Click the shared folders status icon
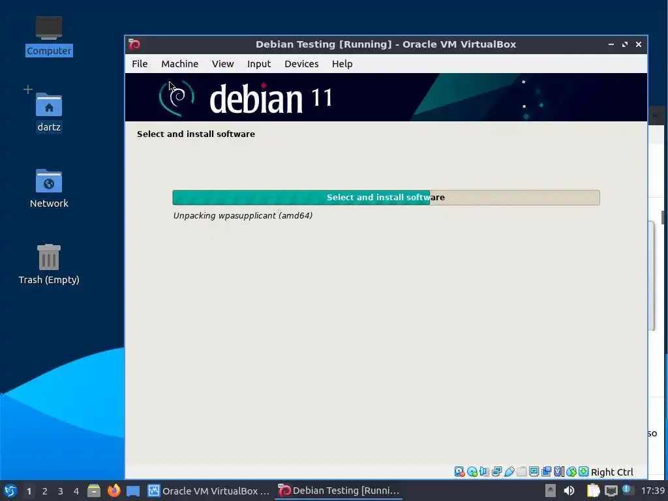The height and width of the screenshot is (501, 668). click(x=521, y=472)
